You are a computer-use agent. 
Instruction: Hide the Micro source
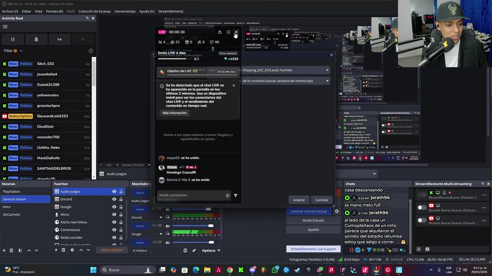114,214
